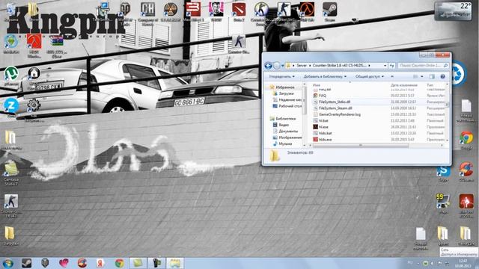Go back in the Explorer window
479x269 pixels.
pos(268,66)
